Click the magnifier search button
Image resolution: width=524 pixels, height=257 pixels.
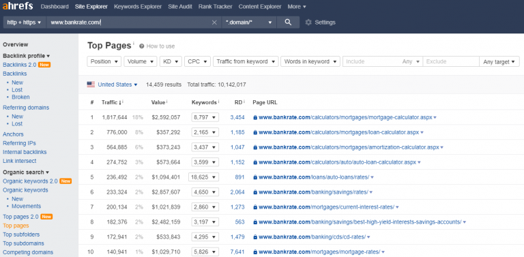288,22
